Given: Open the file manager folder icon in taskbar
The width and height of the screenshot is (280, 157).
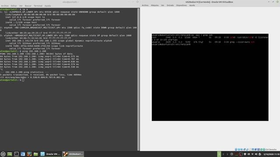Looking at the screenshot, I should pos(36,154).
